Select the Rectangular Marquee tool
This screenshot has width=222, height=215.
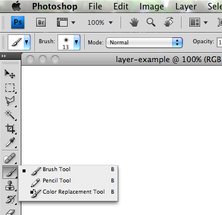(x=10, y=88)
